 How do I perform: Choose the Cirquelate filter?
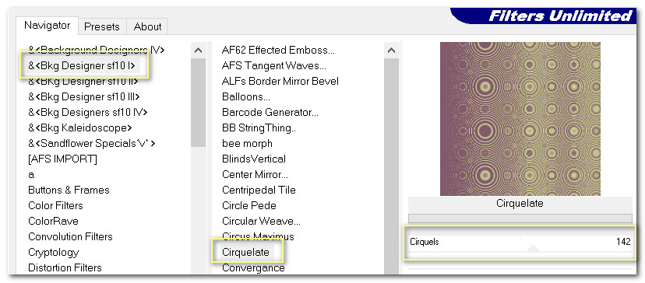(x=245, y=252)
